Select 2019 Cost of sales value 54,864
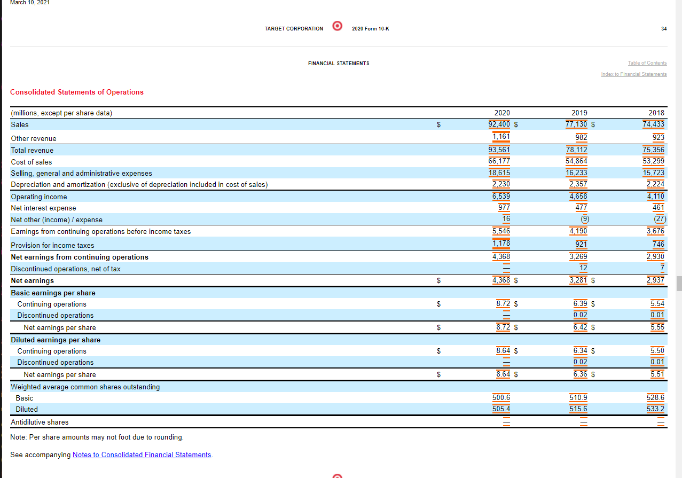 click(577, 161)
